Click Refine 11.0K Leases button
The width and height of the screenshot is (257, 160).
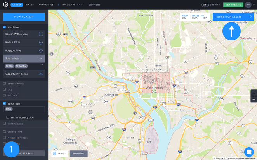click(233, 17)
